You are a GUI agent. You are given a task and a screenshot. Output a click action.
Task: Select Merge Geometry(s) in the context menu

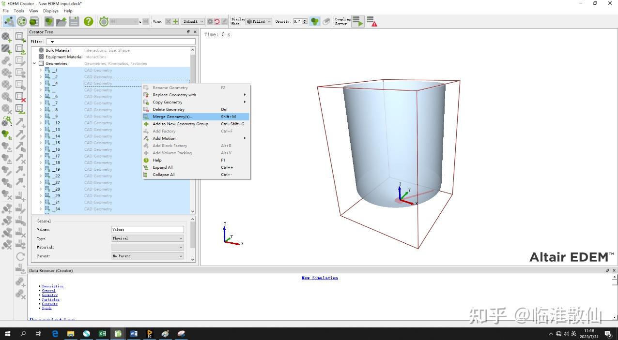[x=172, y=117]
